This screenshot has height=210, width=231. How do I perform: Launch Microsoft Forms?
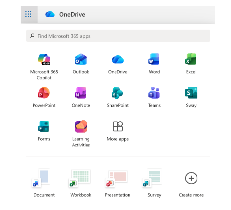coord(44,127)
